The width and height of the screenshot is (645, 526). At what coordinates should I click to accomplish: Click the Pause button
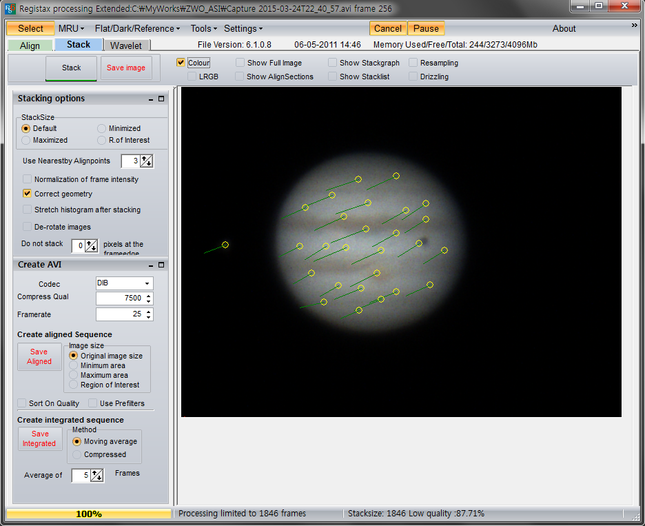(426, 28)
